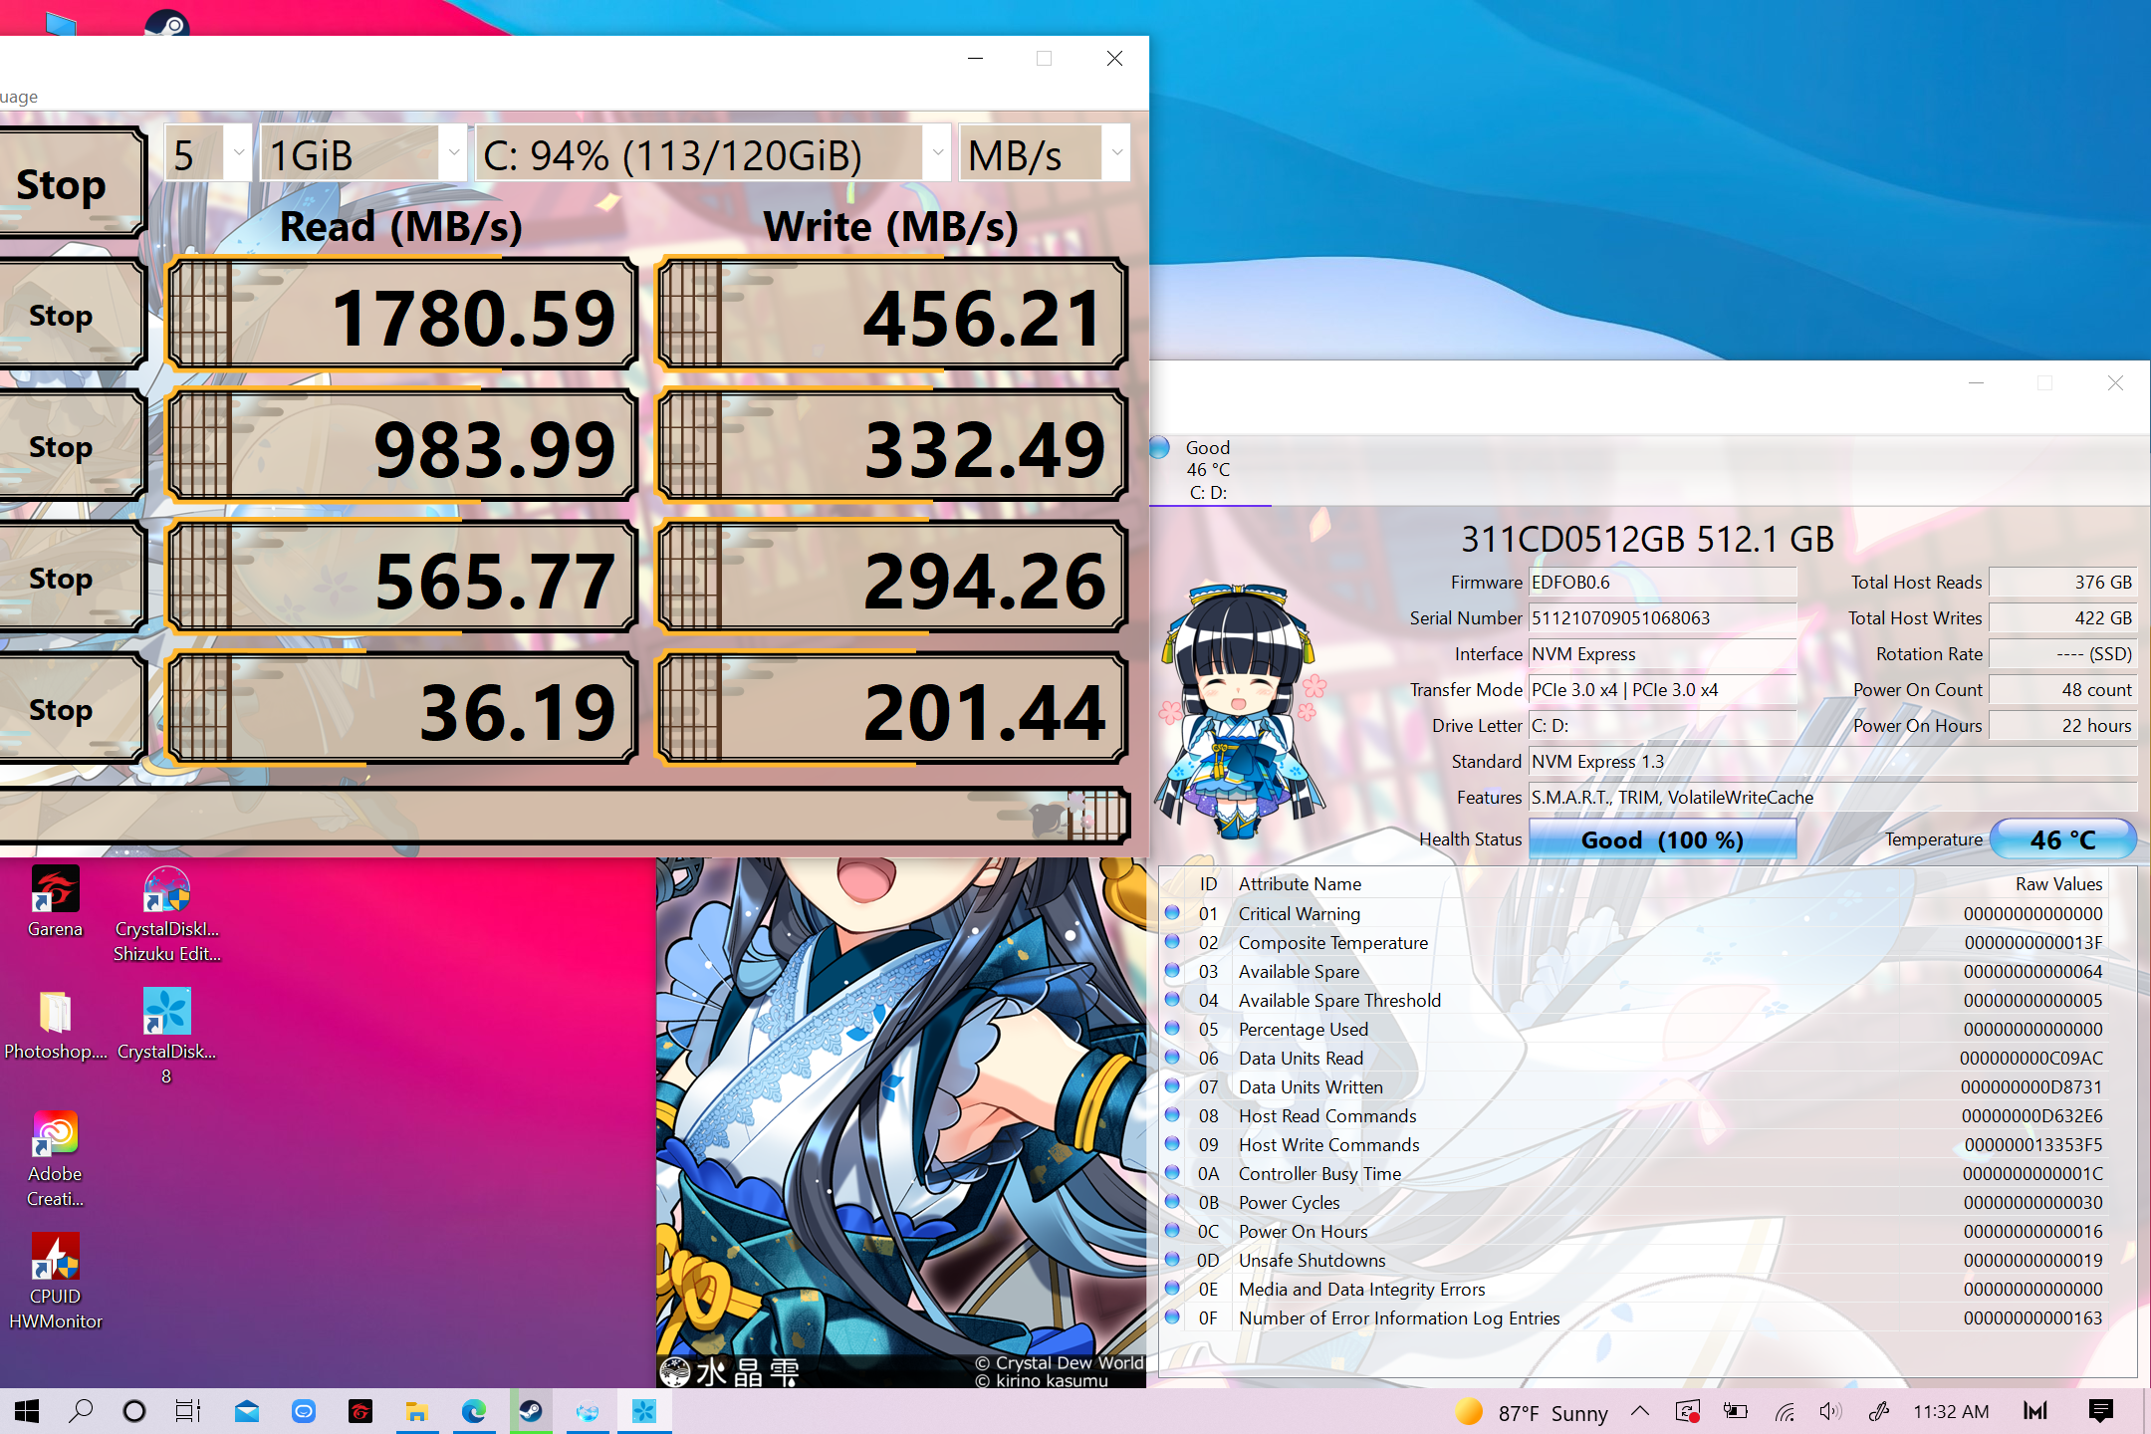Show hidden system tray icons
Viewport: 2151px width, 1434px height.
pos(1640,1411)
